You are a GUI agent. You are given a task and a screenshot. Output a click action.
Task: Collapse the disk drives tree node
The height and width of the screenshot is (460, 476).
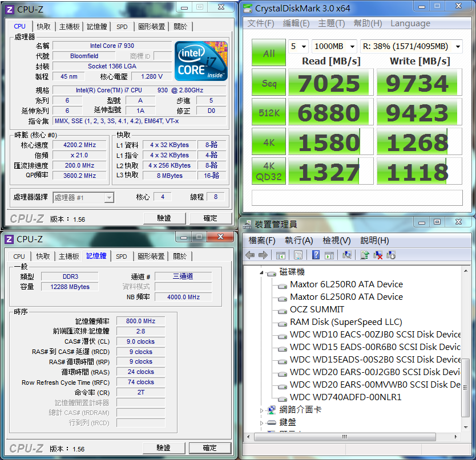pyautogui.click(x=261, y=272)
